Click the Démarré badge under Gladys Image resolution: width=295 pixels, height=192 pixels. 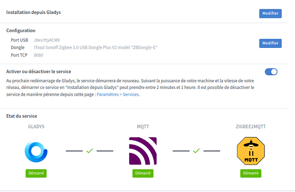point(36,173)
